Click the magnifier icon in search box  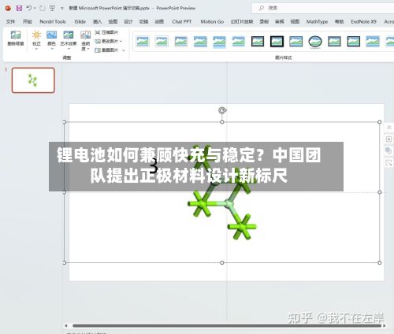[x=262, y=8]
